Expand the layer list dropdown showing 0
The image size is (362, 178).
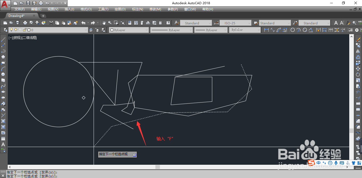coord(86,30)
